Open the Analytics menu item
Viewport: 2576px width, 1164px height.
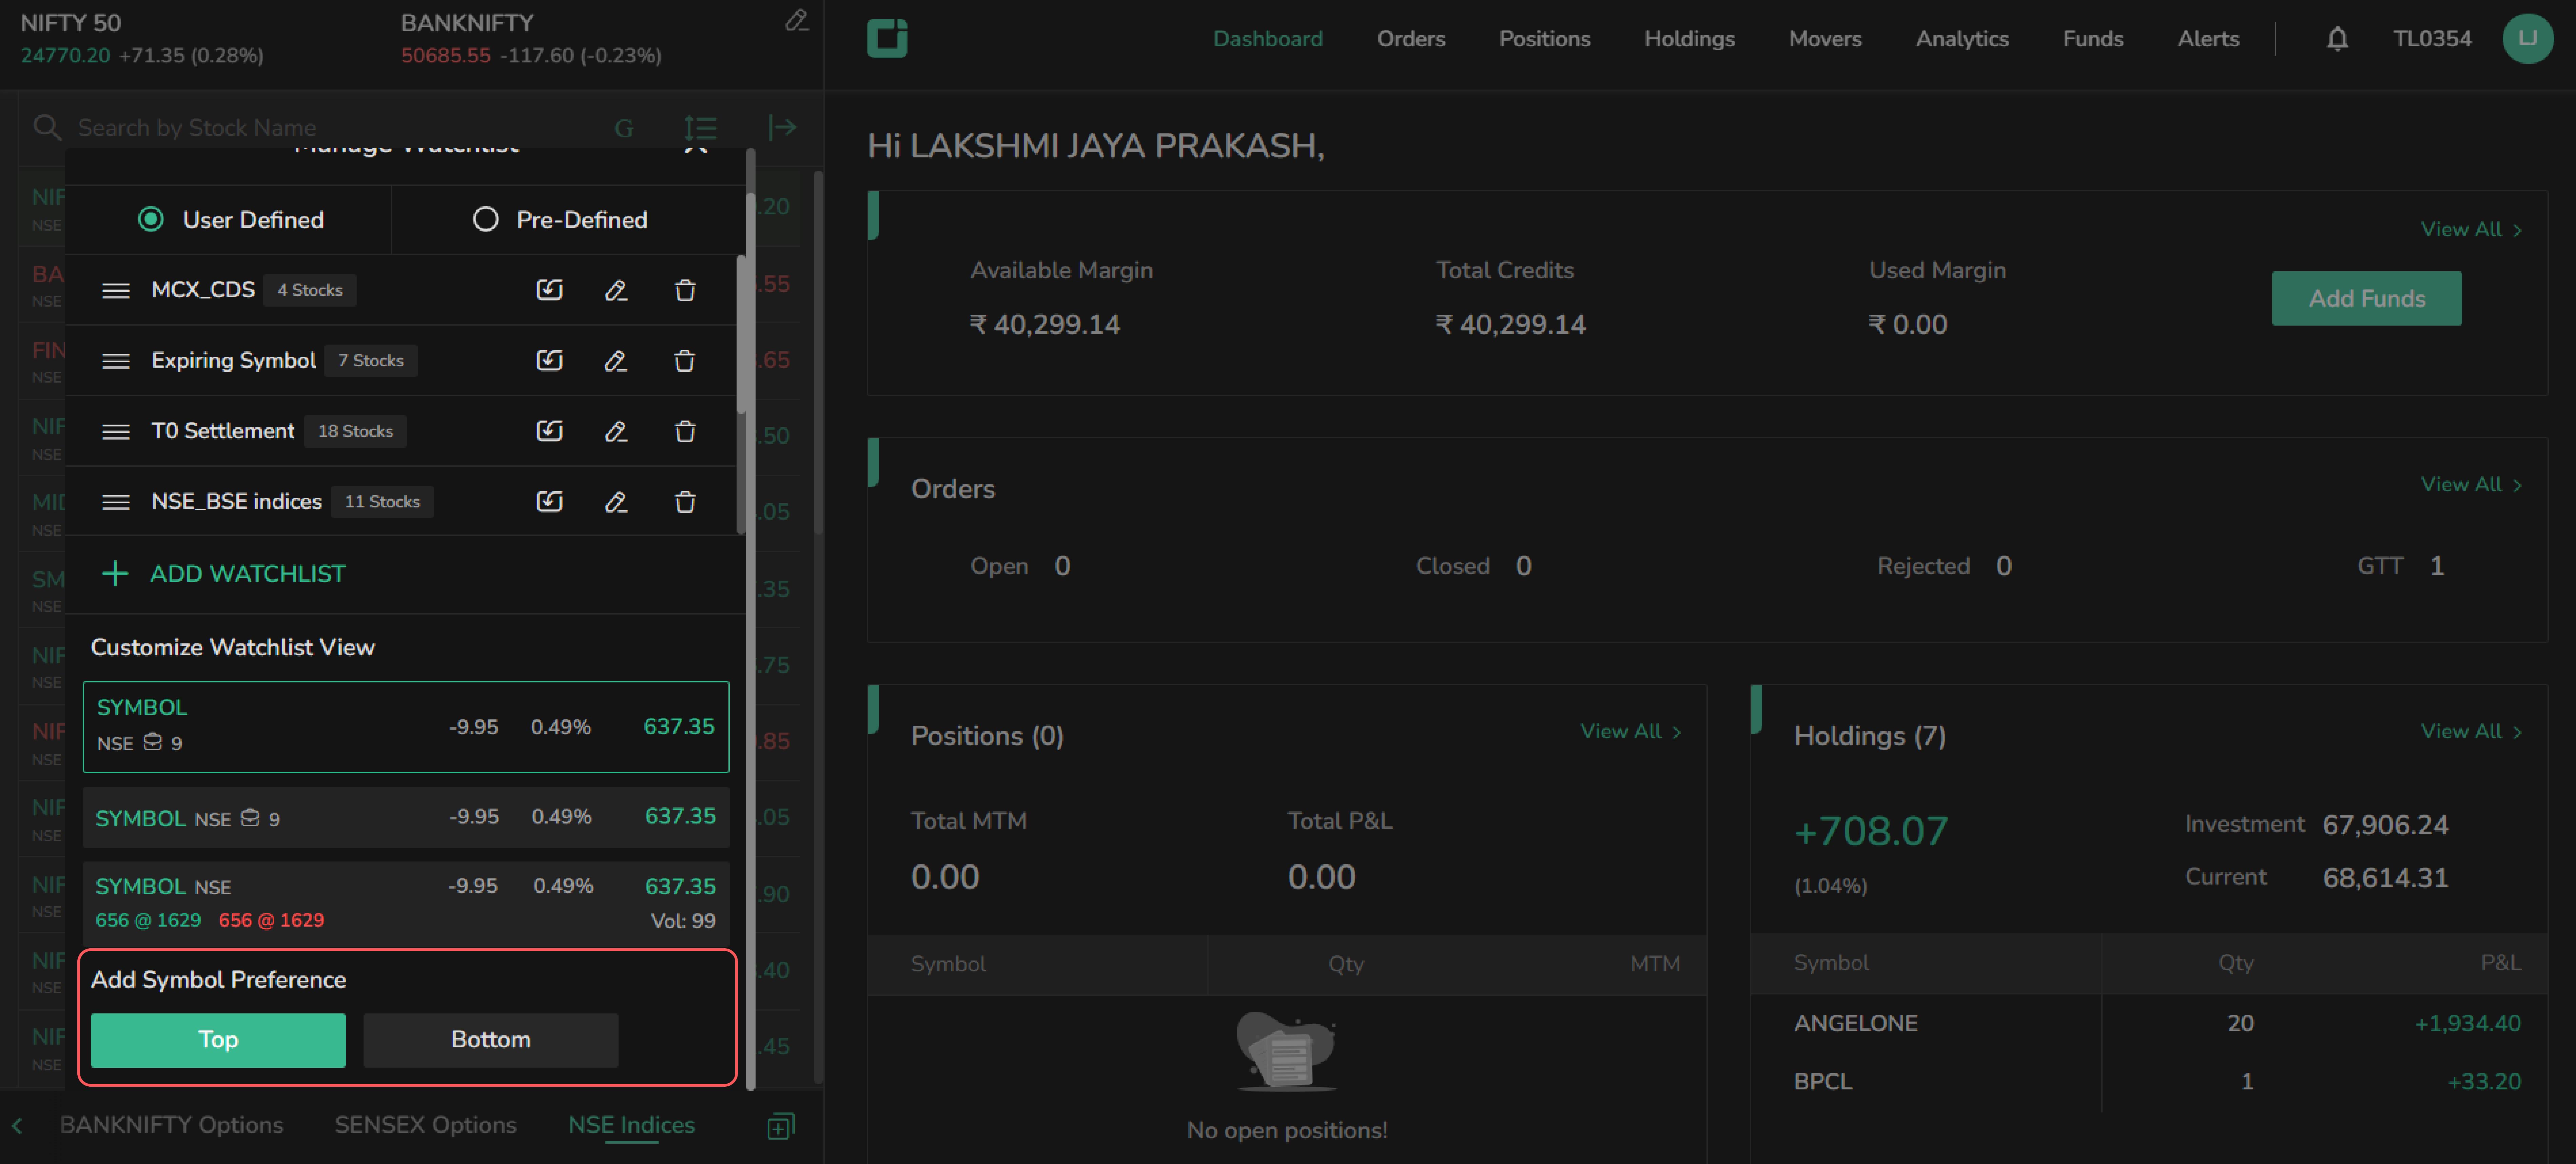[1962, 39]
